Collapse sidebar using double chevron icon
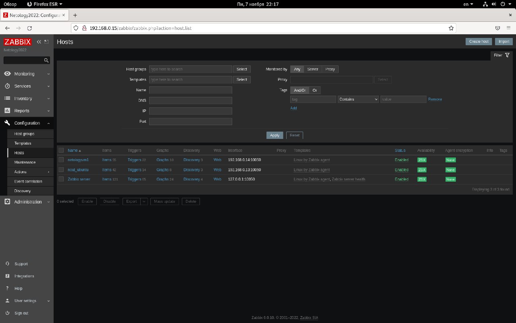 [39, 42]
